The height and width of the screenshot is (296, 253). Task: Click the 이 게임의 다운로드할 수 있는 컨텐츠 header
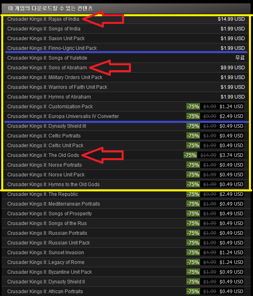click(51, 8)
